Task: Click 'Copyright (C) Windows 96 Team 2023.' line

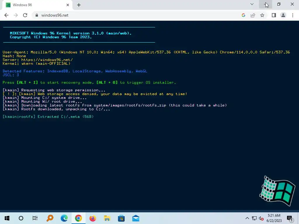Action: click(51, 37)
